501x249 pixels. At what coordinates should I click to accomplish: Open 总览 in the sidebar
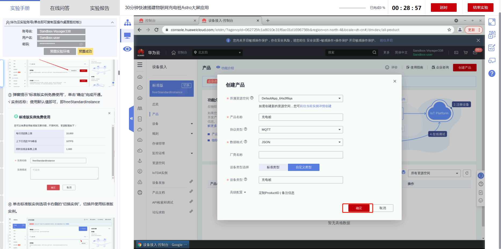[x=156, y=104]
